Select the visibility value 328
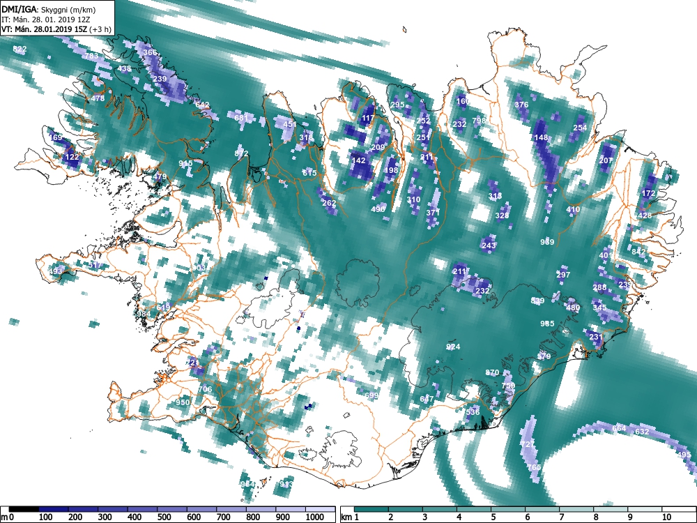Image resolution: width=697 pixels, height=523 pixels. coord(502,215)
